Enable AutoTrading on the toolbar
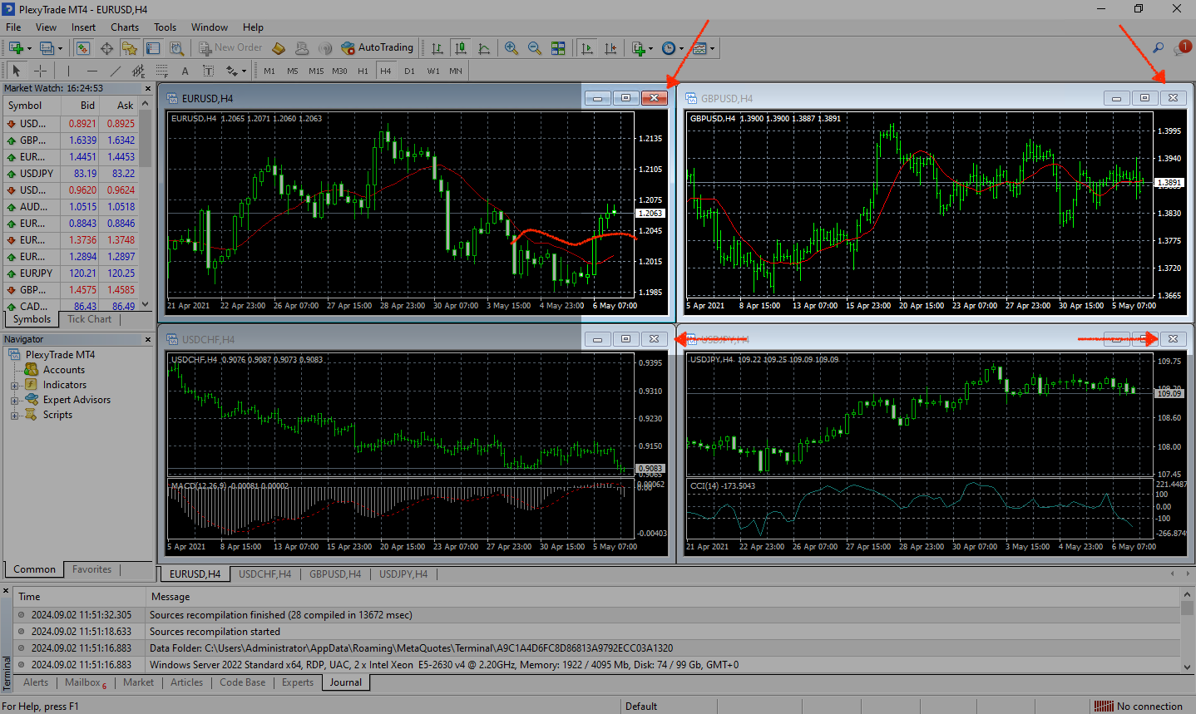This screenshot has height=714, width=1196. 378,47
